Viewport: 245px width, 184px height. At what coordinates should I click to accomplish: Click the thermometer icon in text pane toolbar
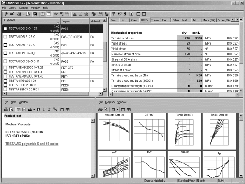[x=44, y=109]
